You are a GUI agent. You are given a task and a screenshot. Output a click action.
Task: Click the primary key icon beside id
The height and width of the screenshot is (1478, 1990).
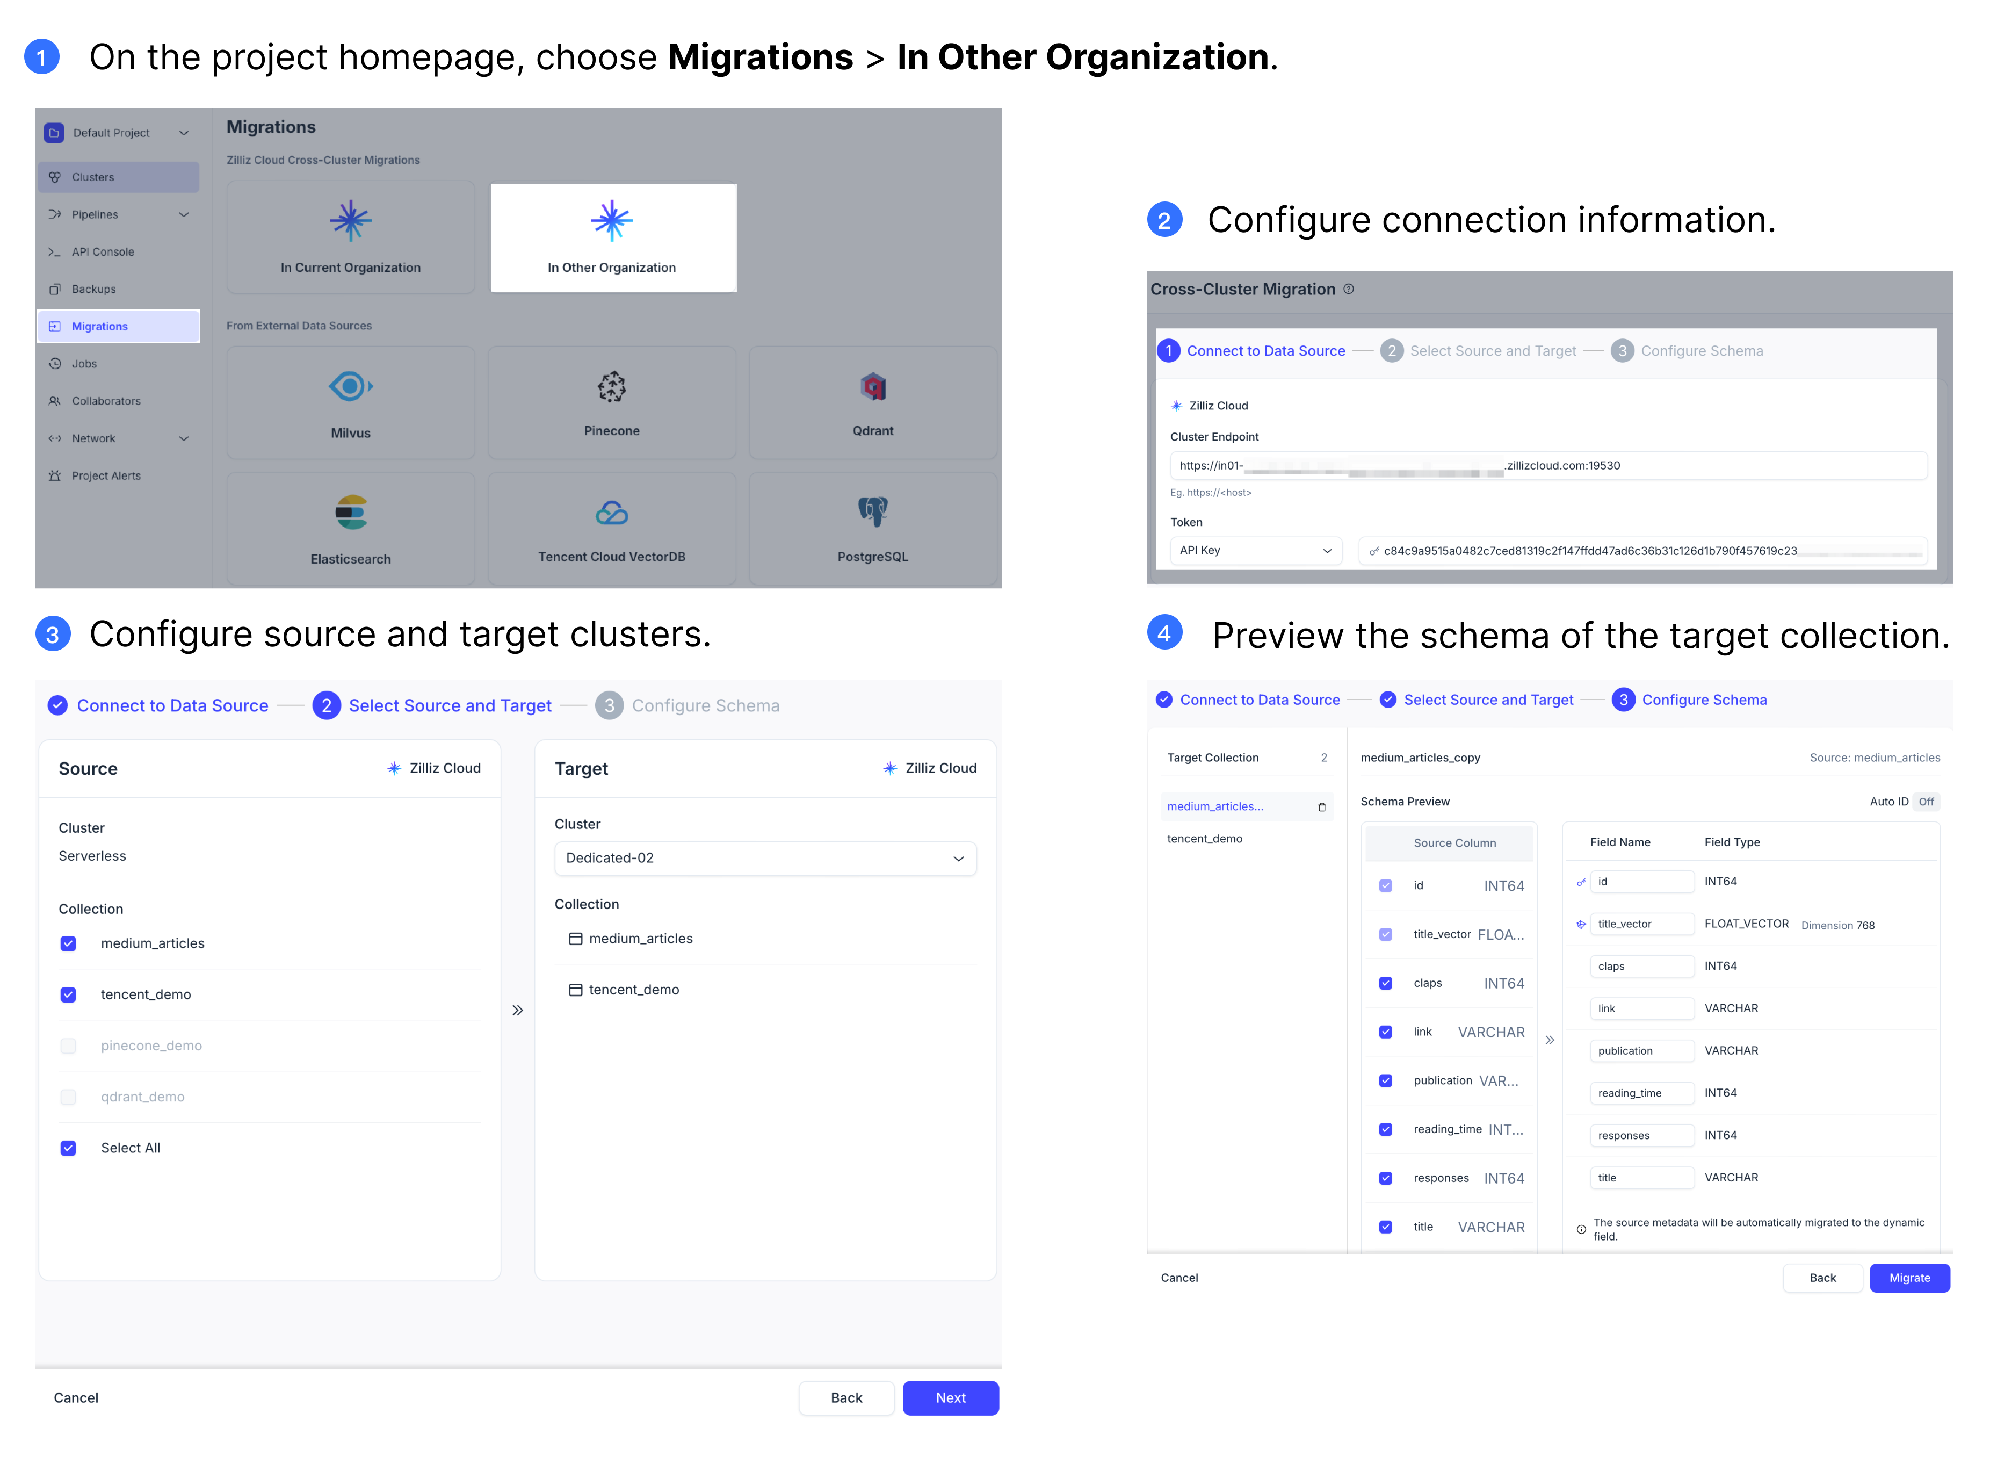[x=1580, y=882]
